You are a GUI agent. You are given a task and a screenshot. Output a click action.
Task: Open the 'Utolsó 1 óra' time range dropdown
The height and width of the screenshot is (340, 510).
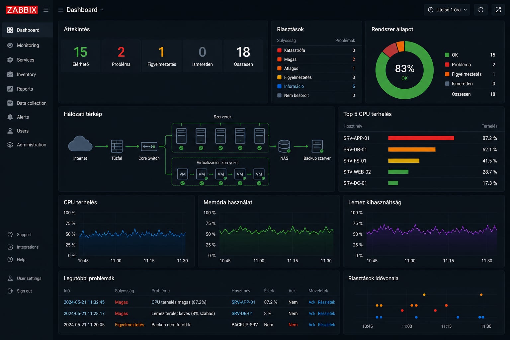(447, 10)
